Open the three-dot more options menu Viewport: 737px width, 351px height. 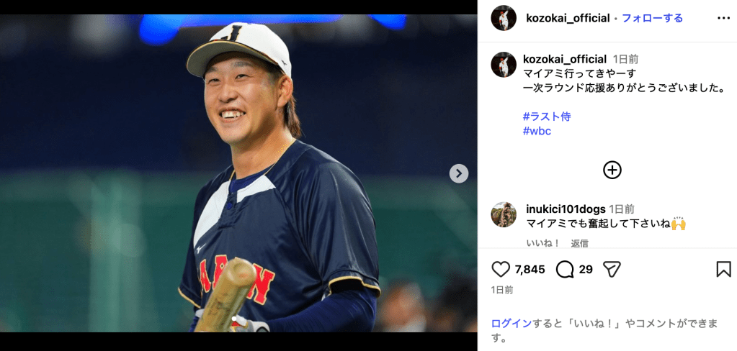(x=723, y=18)
